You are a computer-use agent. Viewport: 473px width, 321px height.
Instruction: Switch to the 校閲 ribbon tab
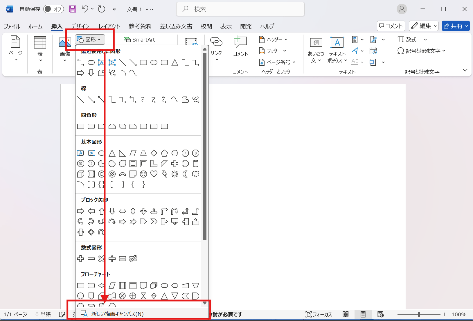pos(206,26)
